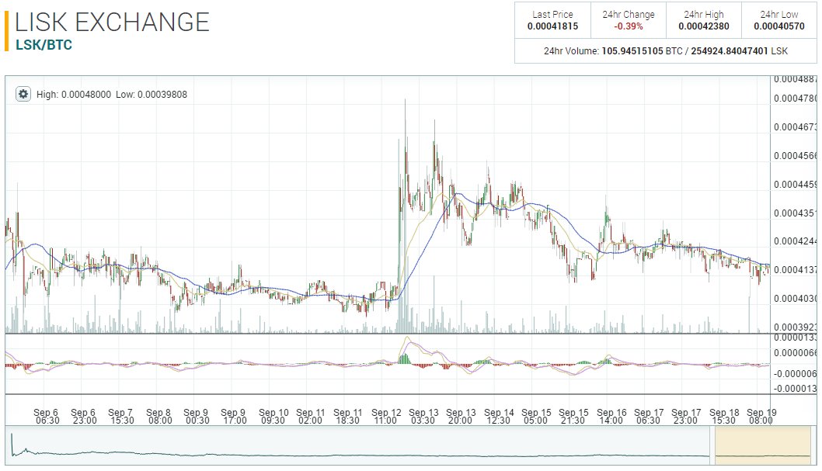Screen dimensions: 822x471
Task: Click the Sep 15 21:30 time label
Action: coord(573,417)
